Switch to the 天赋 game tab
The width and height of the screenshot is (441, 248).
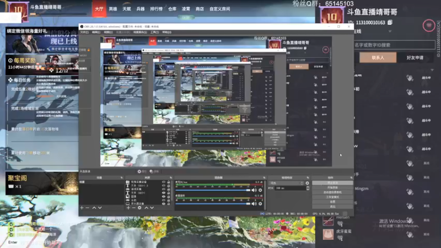[x=127, y=9]
